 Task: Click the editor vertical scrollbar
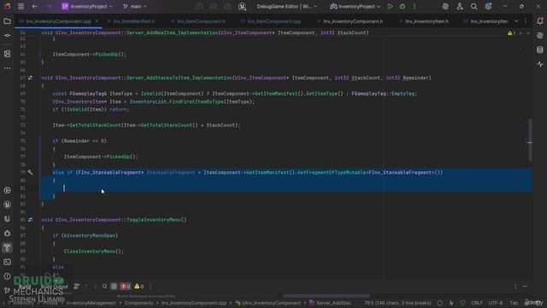pos(530,140)
